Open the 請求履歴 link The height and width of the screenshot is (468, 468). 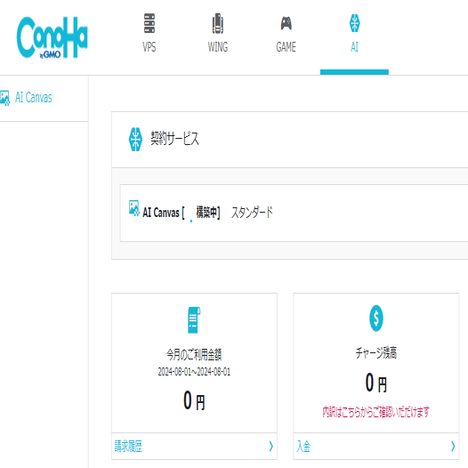click(x=128, y=447)
